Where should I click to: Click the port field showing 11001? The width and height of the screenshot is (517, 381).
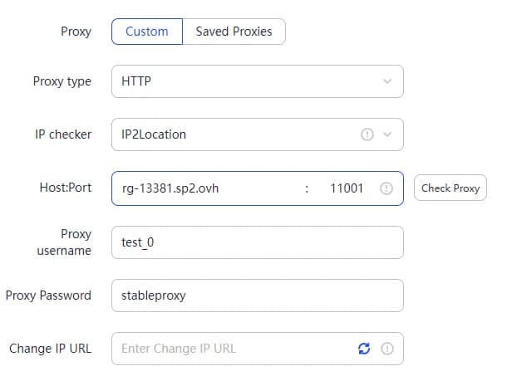(x=347, y=188)
